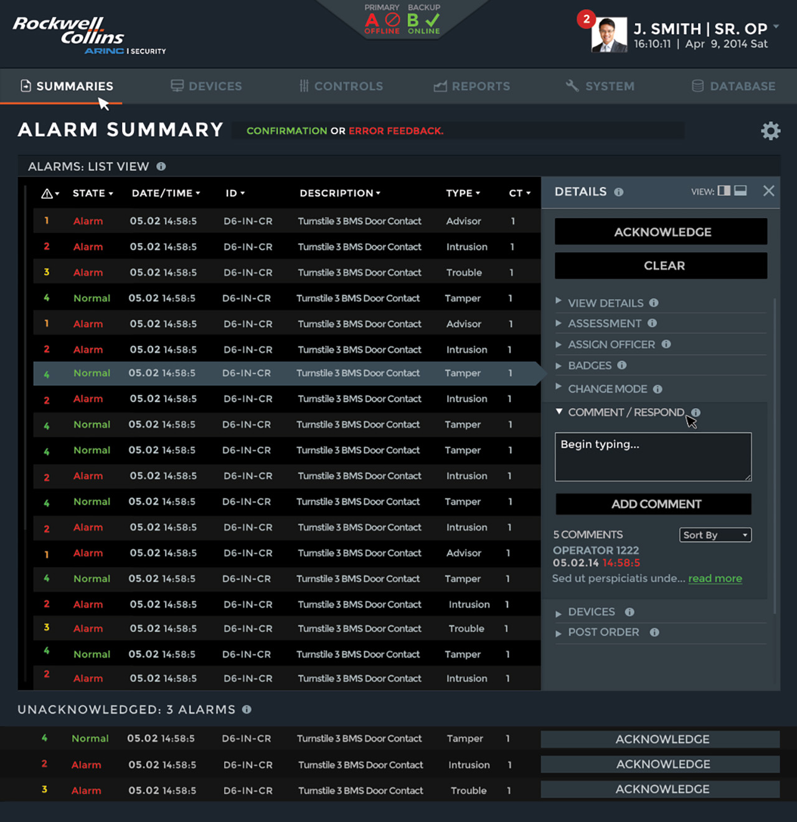Screen dimensions: 797x822
Task: Click the info icon beside Unacknowledged alarms
Action: tap(247, 710)
